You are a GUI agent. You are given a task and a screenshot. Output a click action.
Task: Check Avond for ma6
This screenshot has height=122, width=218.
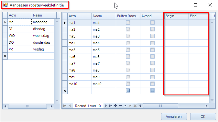(x=152, y=57)
